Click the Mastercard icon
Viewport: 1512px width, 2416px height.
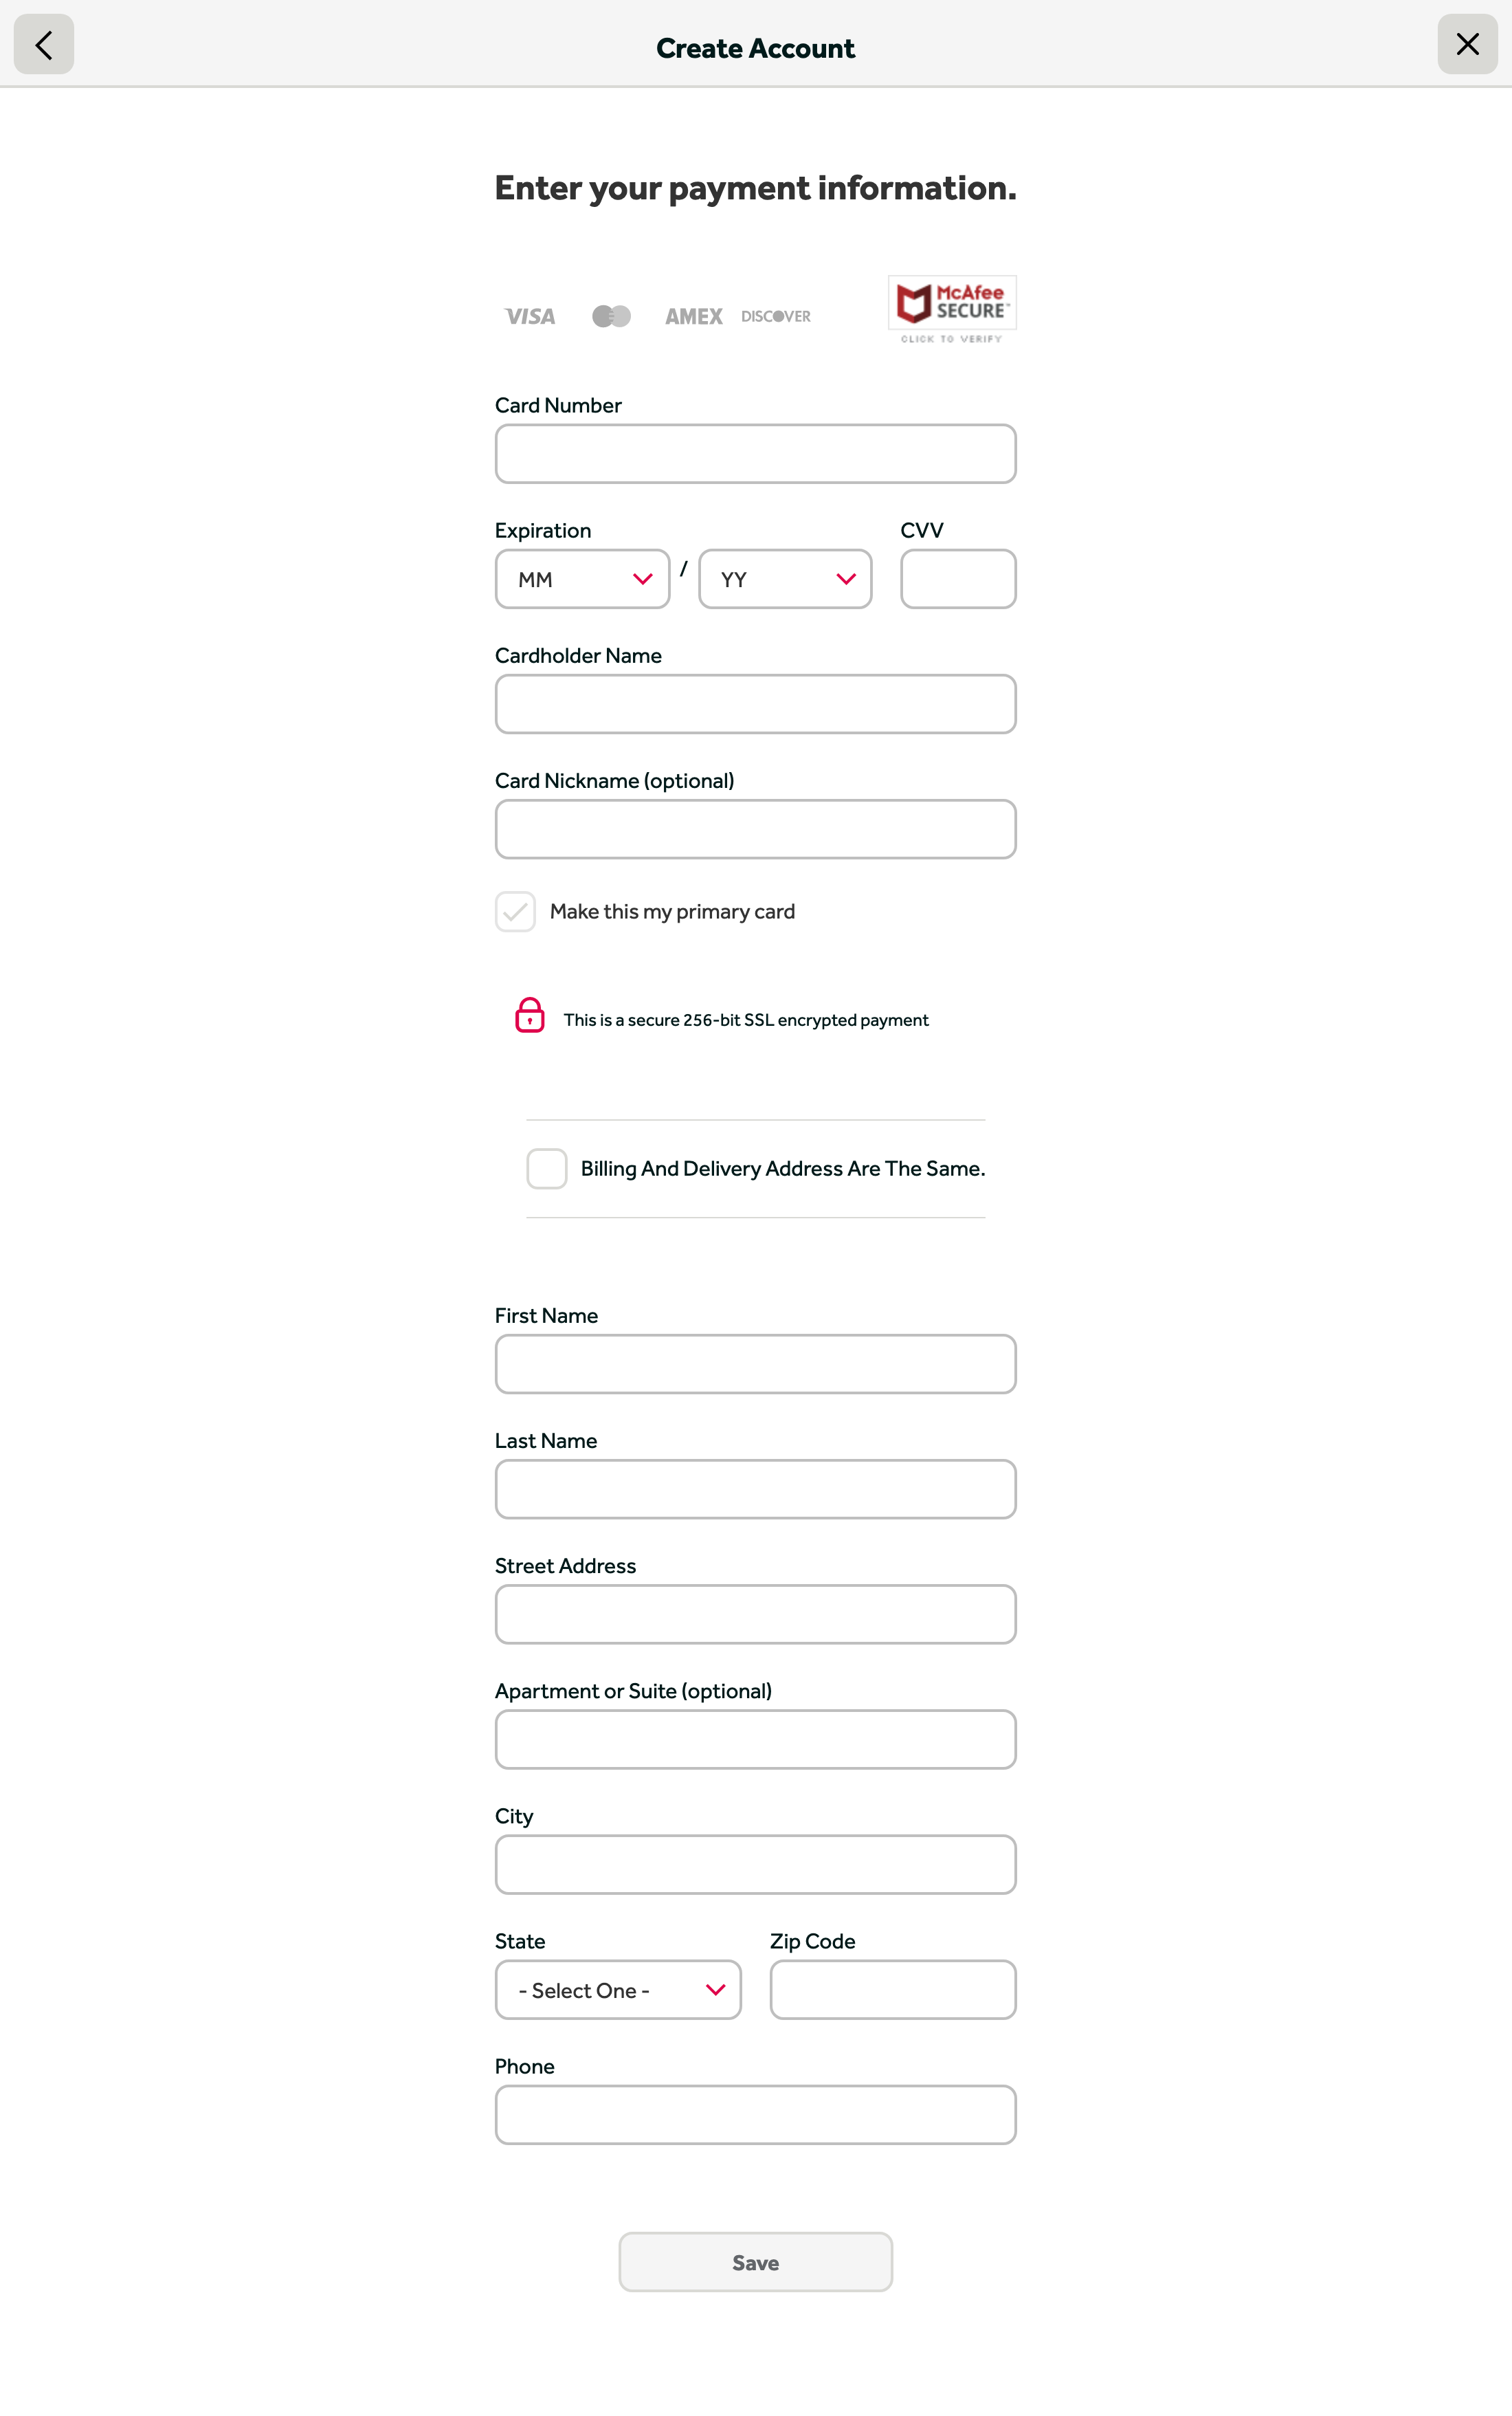(611, 316)
